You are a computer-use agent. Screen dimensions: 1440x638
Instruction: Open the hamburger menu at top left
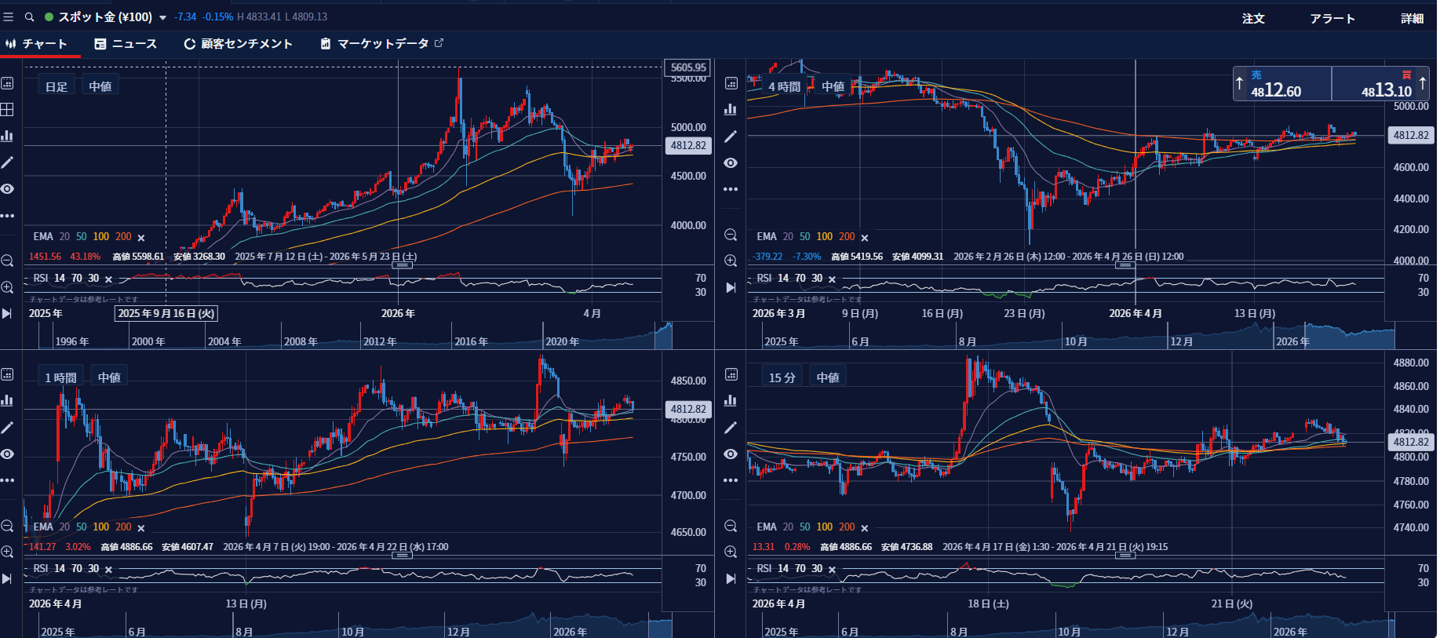coord(9,16)
